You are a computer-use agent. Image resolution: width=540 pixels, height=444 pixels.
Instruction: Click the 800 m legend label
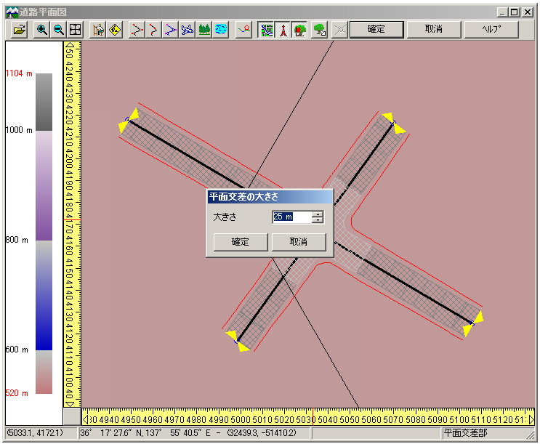point(17,239)
